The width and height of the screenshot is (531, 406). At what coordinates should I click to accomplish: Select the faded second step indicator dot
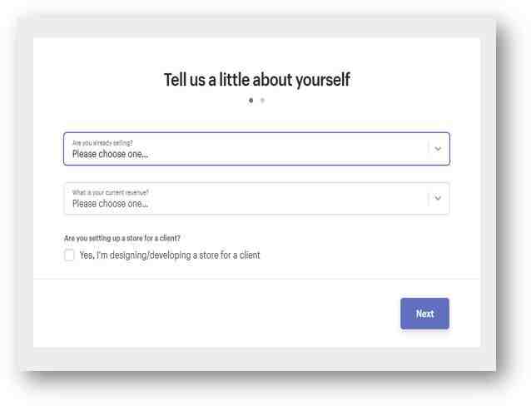(x=262, y=100)
